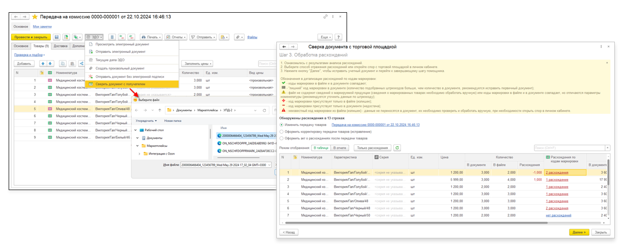
Task: Click the yellow 'Далее >' button
Action: pyautogui.click(x=579, y=232)
